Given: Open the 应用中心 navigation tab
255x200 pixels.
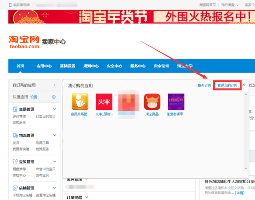Looking at the screenshot, I should pyautogui.click(x=44, y=66).
